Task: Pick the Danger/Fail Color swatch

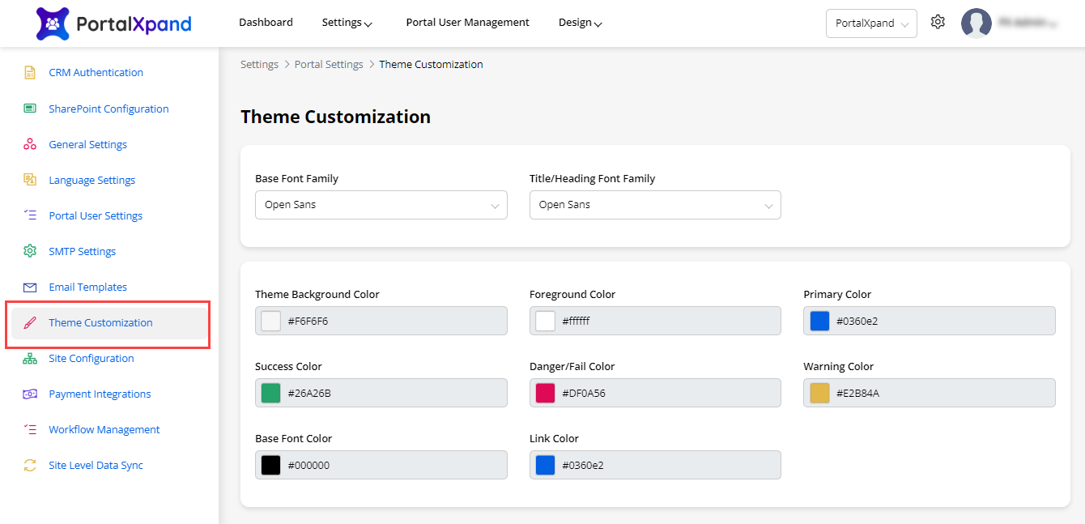Action: tap(546, 393)
